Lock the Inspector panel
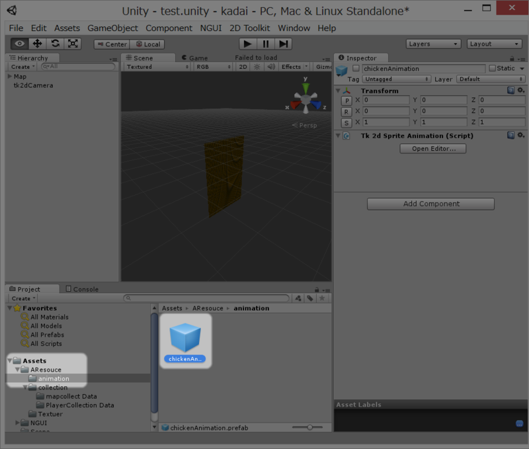This screenshot has width=529, height=449. (x=512, y=58)
